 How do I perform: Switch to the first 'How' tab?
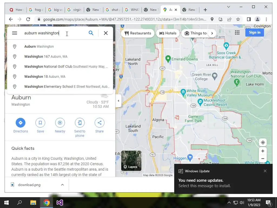pos(17,10)
